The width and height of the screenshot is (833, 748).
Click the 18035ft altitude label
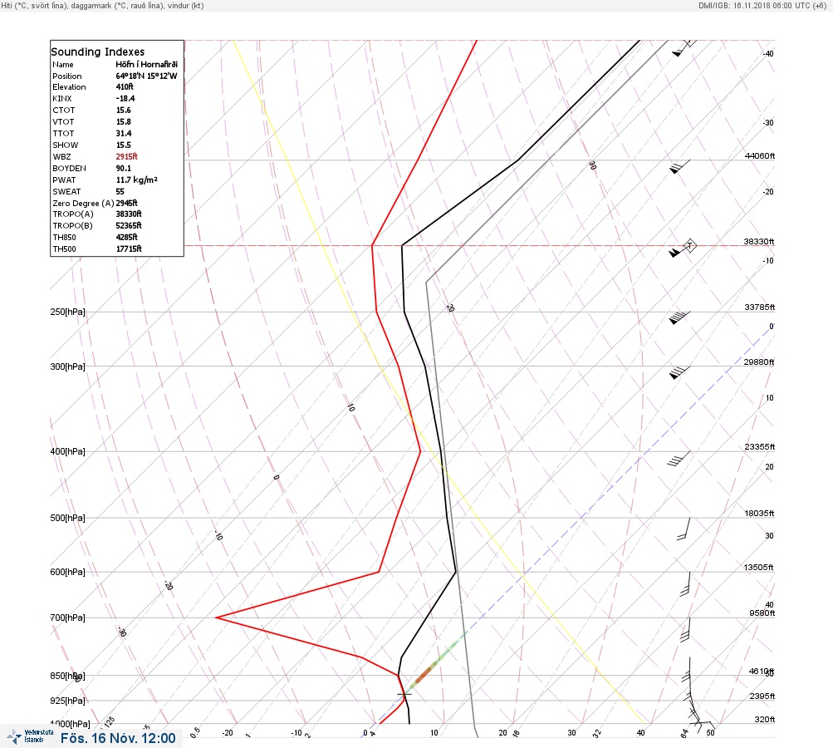click(x=759, y=513)
